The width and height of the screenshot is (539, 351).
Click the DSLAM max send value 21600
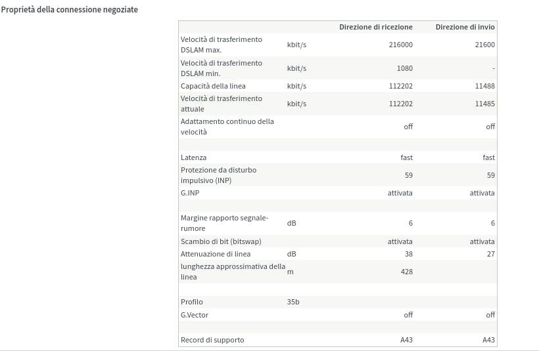(484, 45)
